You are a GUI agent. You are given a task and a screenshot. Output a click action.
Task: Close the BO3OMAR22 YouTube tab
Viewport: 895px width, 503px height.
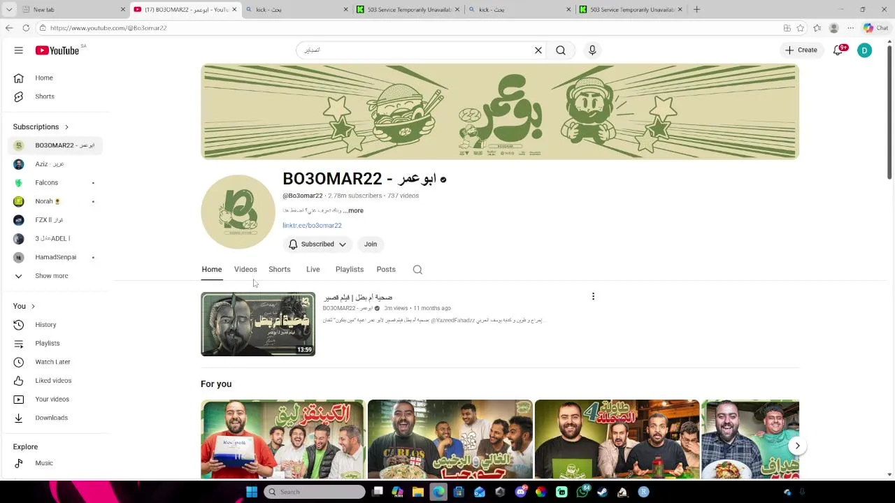tap(234, 9)
